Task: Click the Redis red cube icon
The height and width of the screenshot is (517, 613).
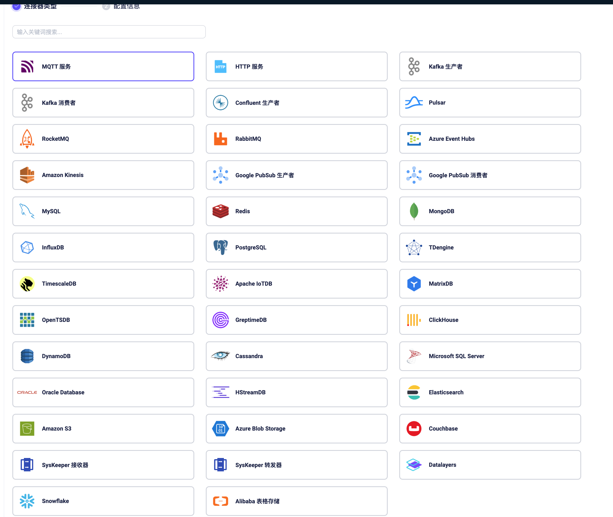Action: click(220, 211)
